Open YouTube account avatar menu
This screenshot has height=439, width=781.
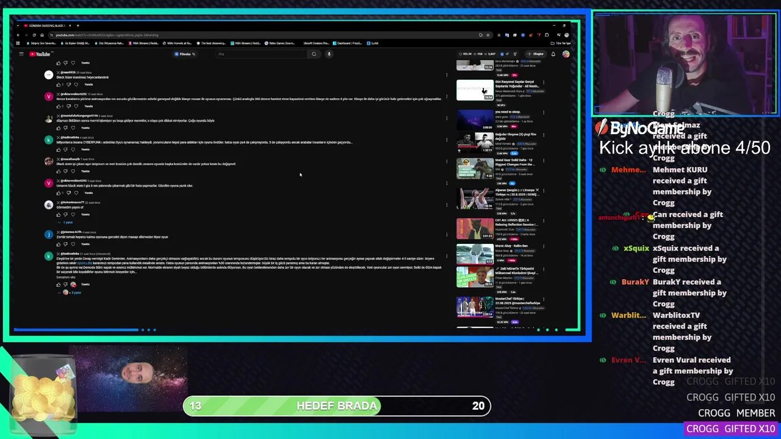[566, 54]
